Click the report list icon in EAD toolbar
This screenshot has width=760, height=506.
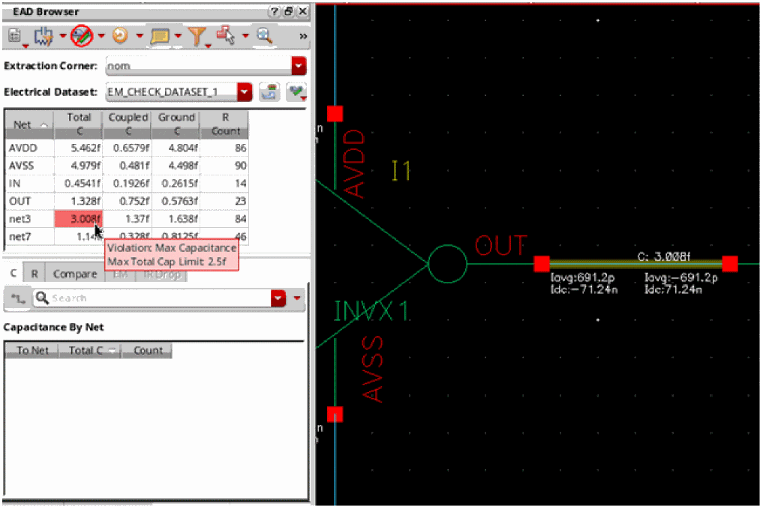pyautogui.click(x=14, y=35)
